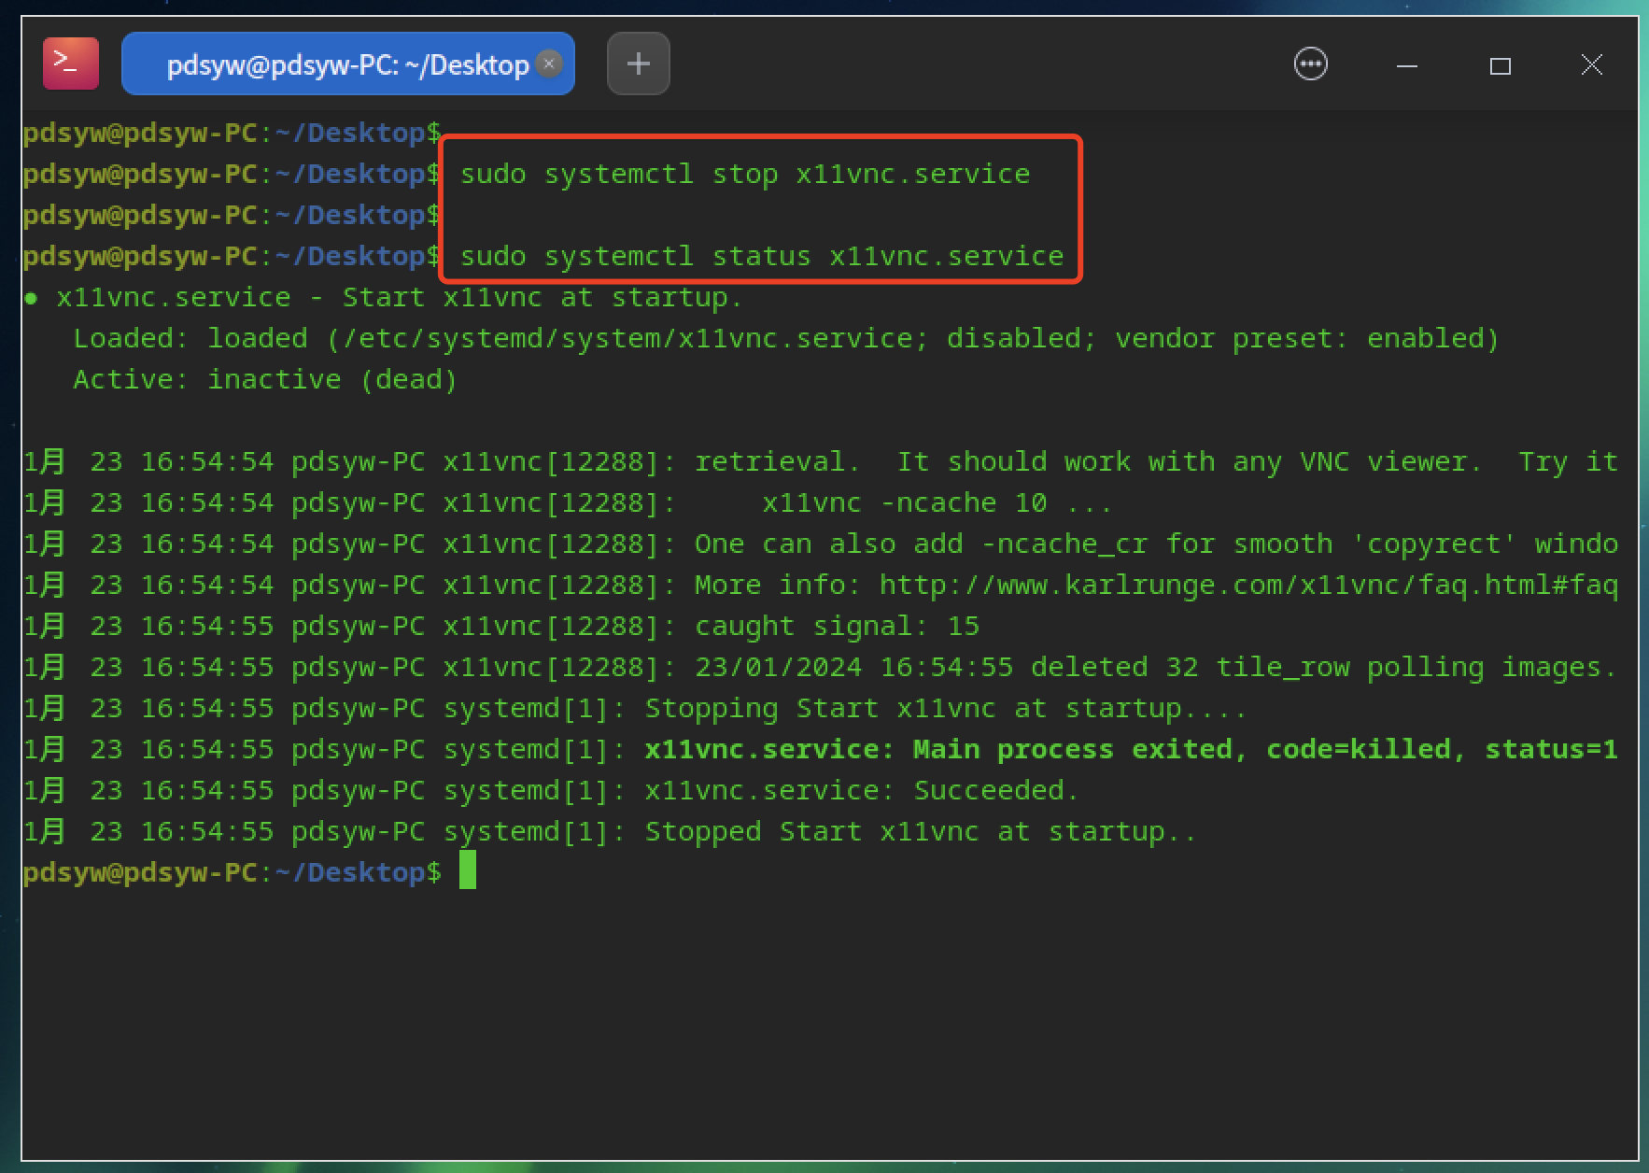Open the three-dot options menu
Viewport: 1649px width, 1173px height.
tap(1311, 64)
